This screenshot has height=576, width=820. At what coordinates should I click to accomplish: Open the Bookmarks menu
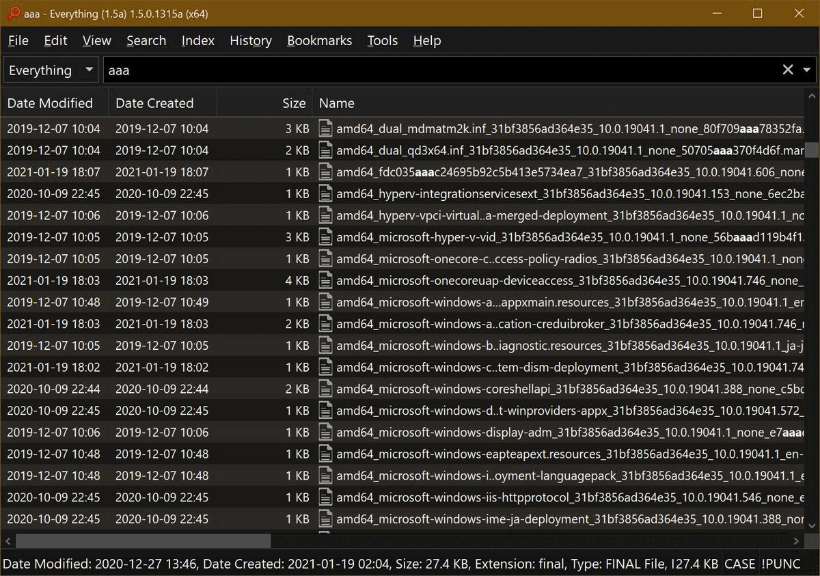pyautogui.click(x=320, y=40)
